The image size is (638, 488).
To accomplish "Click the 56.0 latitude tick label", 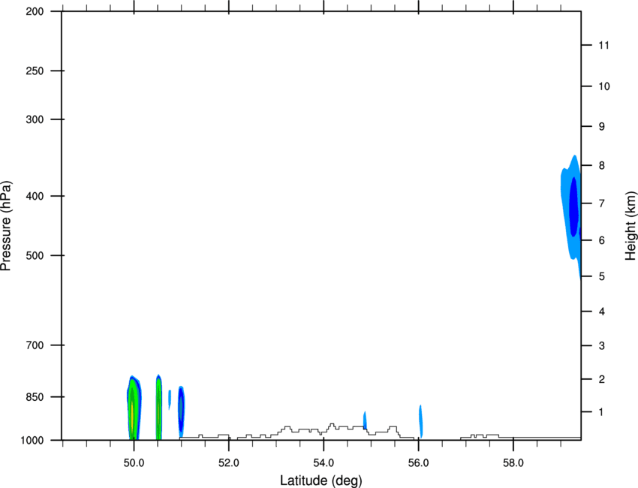I will (418, 463).
